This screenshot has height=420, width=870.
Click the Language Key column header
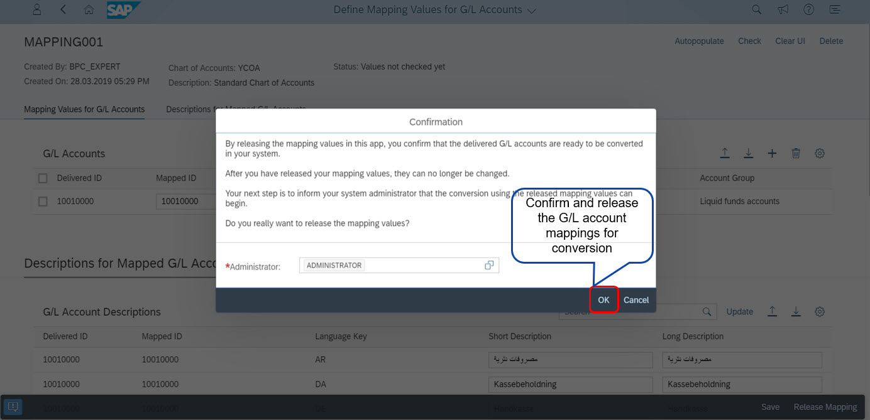[341, 337]
